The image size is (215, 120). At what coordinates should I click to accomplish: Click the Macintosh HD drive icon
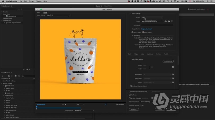click(7, 16)
